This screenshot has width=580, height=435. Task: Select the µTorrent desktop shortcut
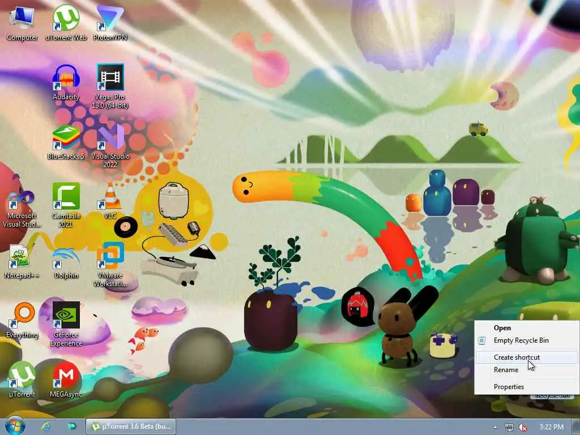(x=22, y=379)
